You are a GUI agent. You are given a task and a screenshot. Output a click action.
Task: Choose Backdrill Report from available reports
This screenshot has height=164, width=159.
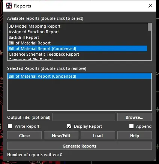[24, 37]
